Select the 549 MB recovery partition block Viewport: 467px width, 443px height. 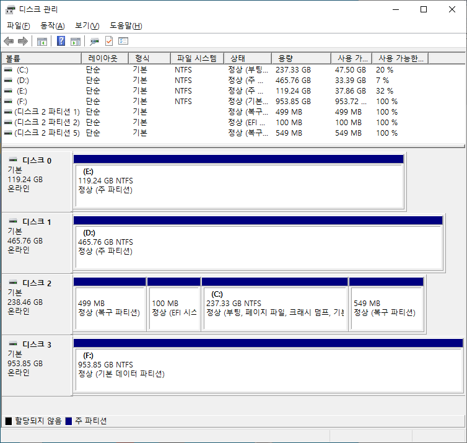[386, 304]
